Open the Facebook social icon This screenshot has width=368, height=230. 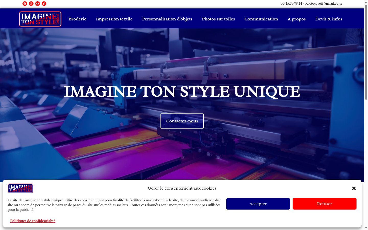tap(25, 4)
